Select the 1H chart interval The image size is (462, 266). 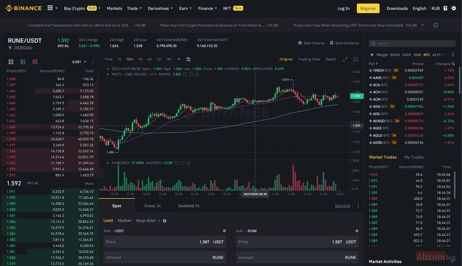pos(140,59)
